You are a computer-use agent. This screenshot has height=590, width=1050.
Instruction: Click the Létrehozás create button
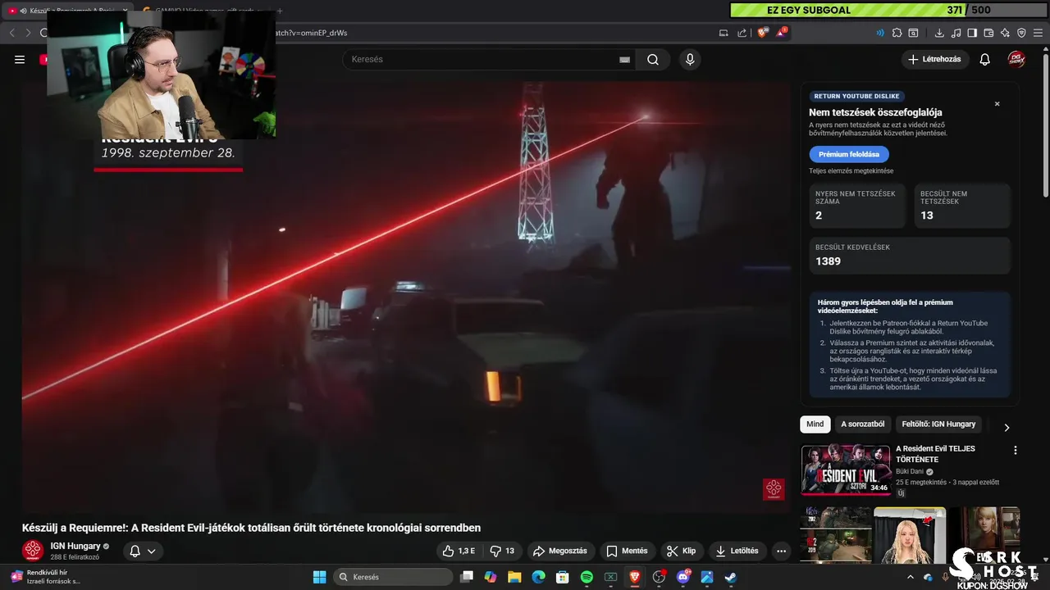click(935, 59)
